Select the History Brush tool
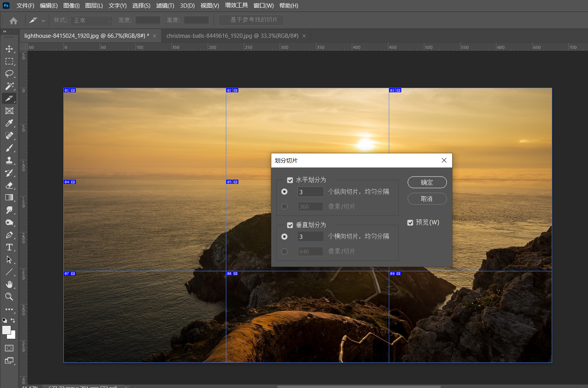 point(9,173)
